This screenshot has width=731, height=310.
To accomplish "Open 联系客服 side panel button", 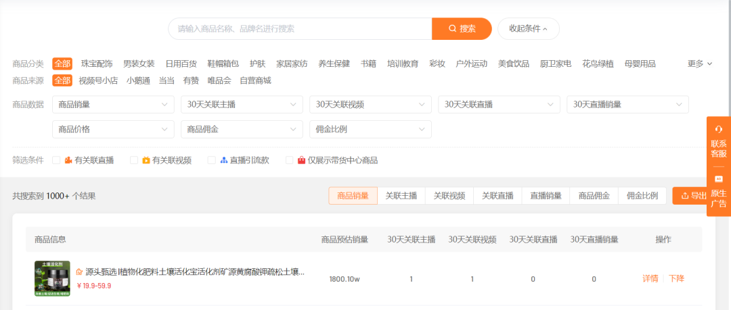I will coord(719,142).
